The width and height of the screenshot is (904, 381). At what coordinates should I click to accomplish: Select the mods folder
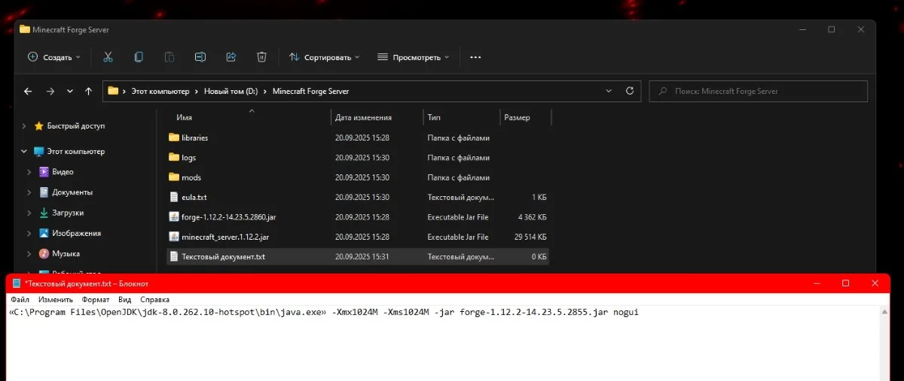[x=191, y=177]
